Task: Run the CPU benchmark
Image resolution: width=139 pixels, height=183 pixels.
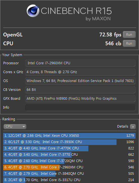Action: pos(129,43)
